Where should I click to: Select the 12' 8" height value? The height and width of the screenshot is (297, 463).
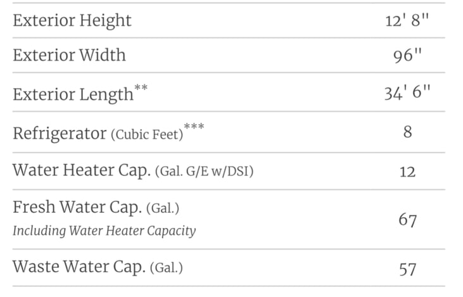click(407, 21)
